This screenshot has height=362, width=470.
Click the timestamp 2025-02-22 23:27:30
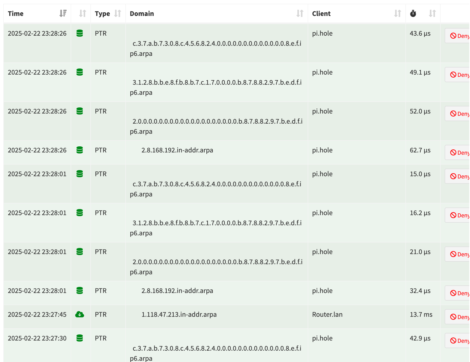(x=37, y=338)
